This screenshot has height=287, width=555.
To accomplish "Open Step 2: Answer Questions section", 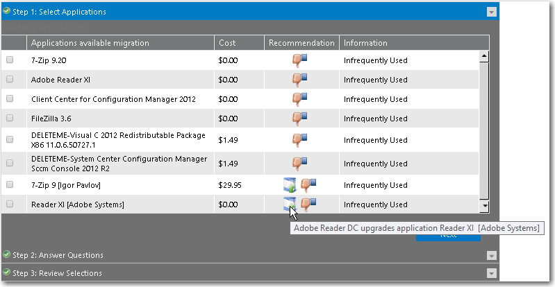I will click(x=58, y=255).
